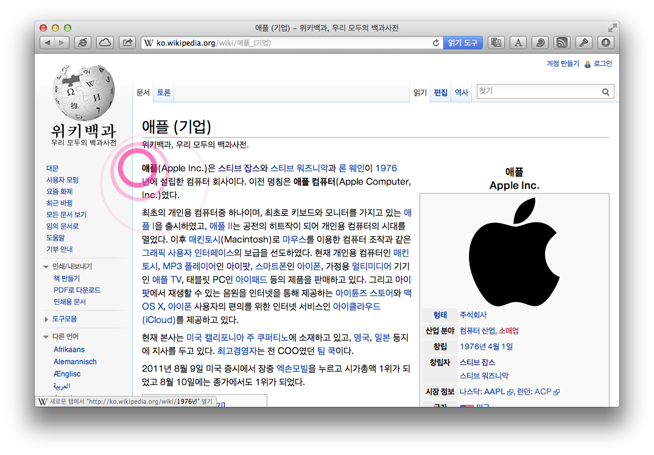Open 대문 in the sidebar
654x455 pixels.
click(x=52, y=169)
